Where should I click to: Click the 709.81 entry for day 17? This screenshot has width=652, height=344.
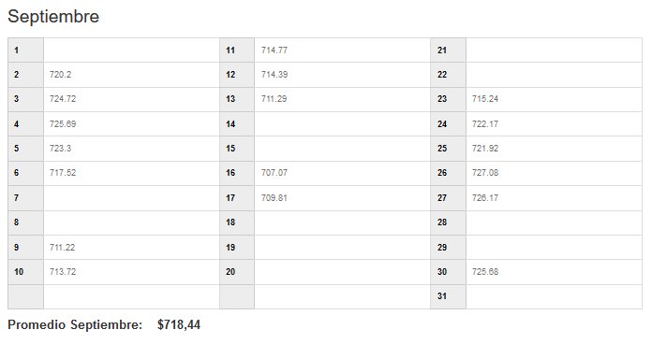point(274,198)
